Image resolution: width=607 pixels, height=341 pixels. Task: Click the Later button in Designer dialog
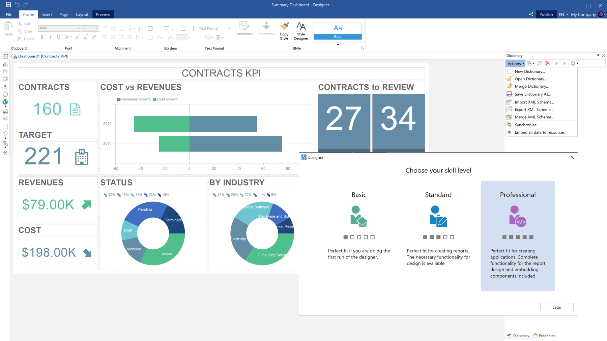click(x=557, y=307)
